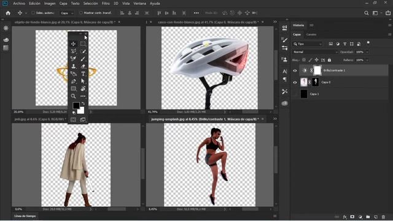393x221 pixels.
Task: Click the black foreground color swatch
Action: pos(76,106)
